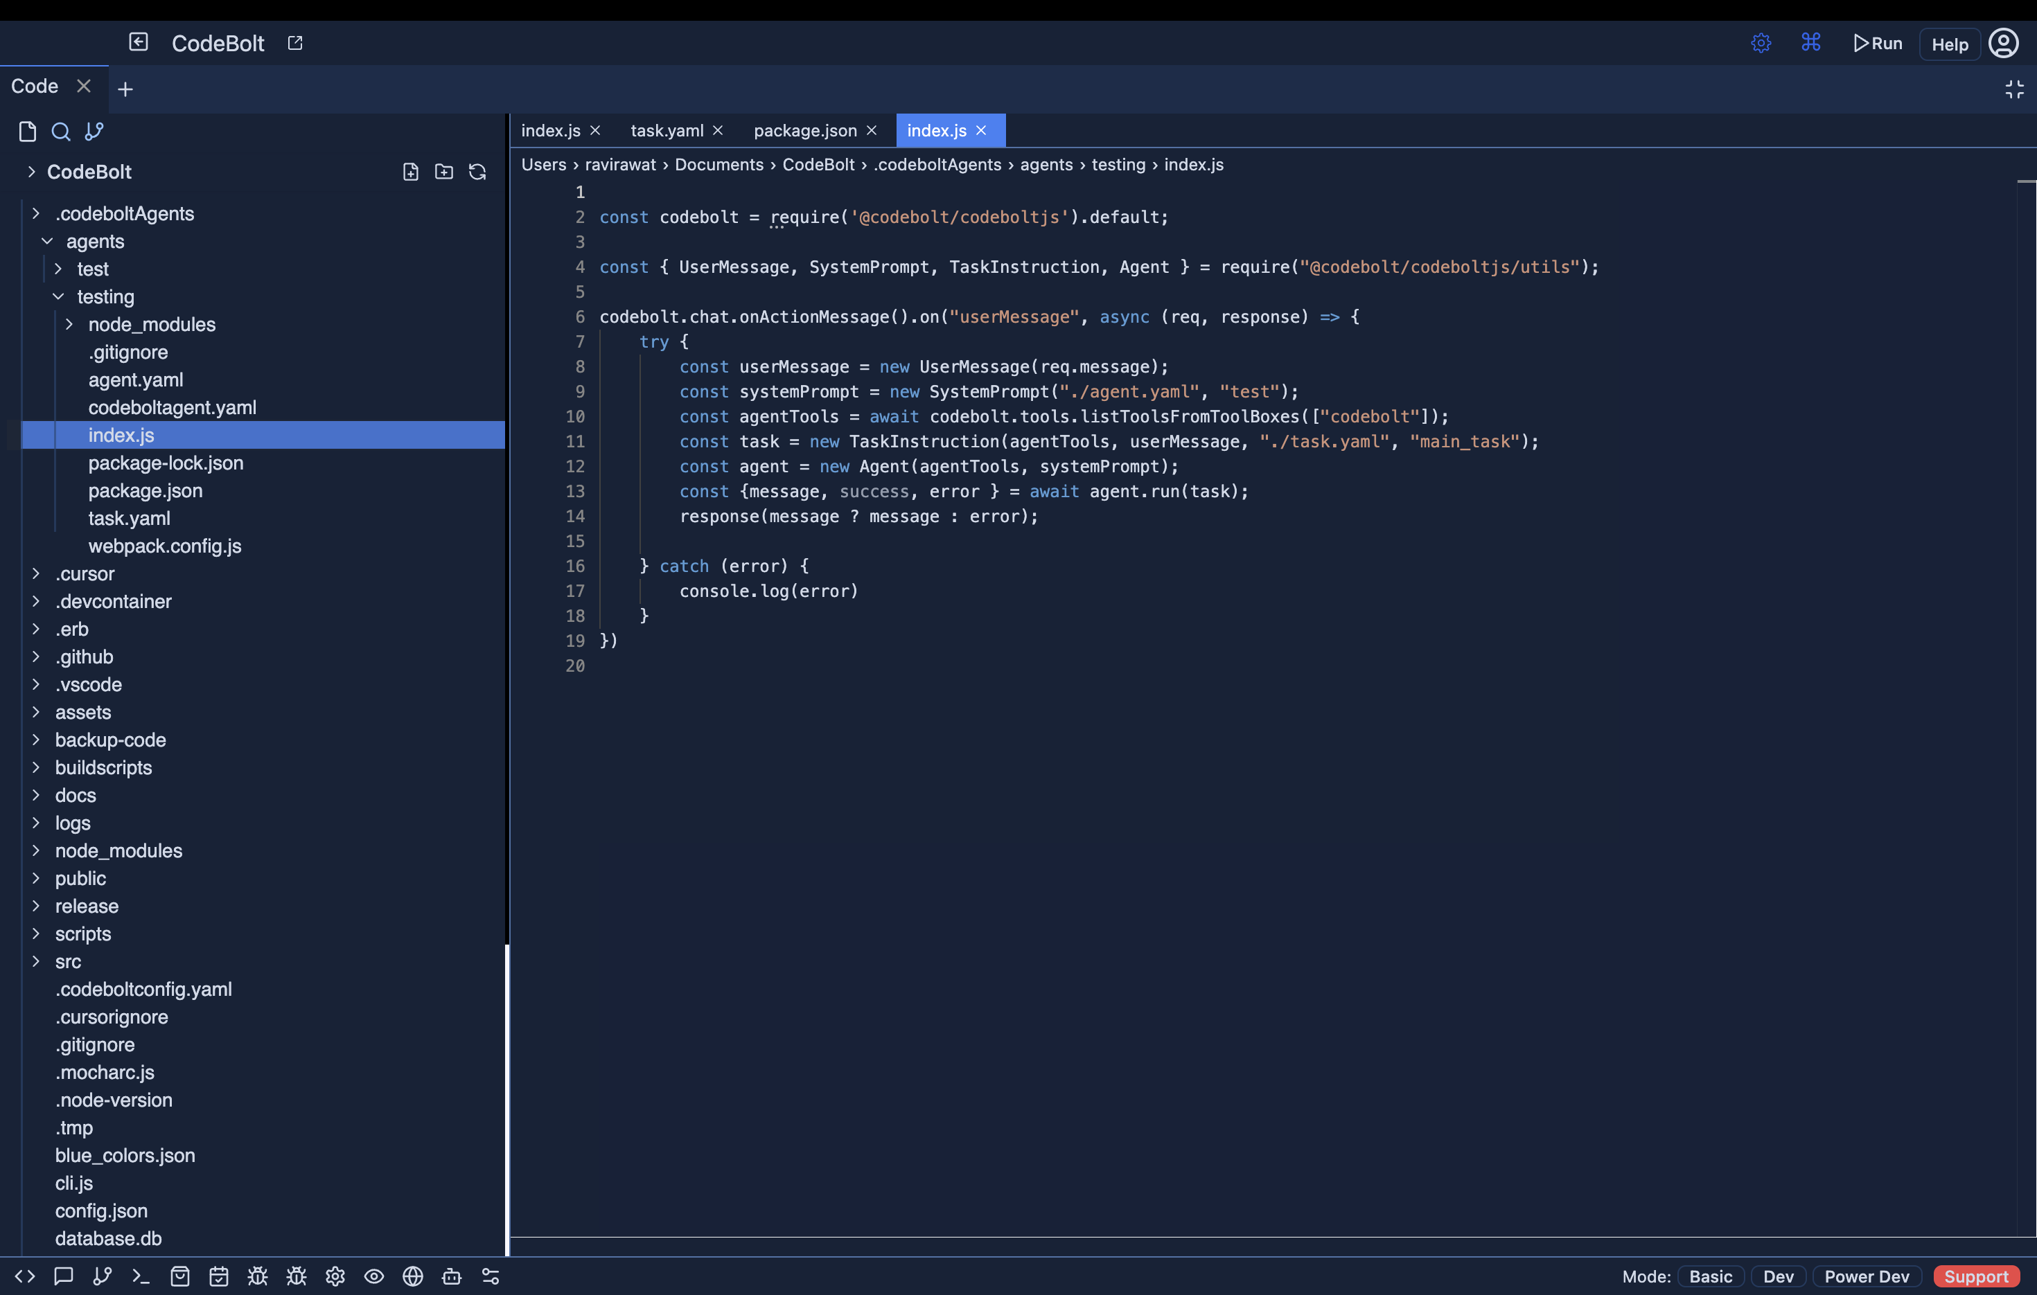Open webpack.config.js in the file tree
Image resolution: width=2037 pixels, height=1295 pixels.
click(165, 546)
